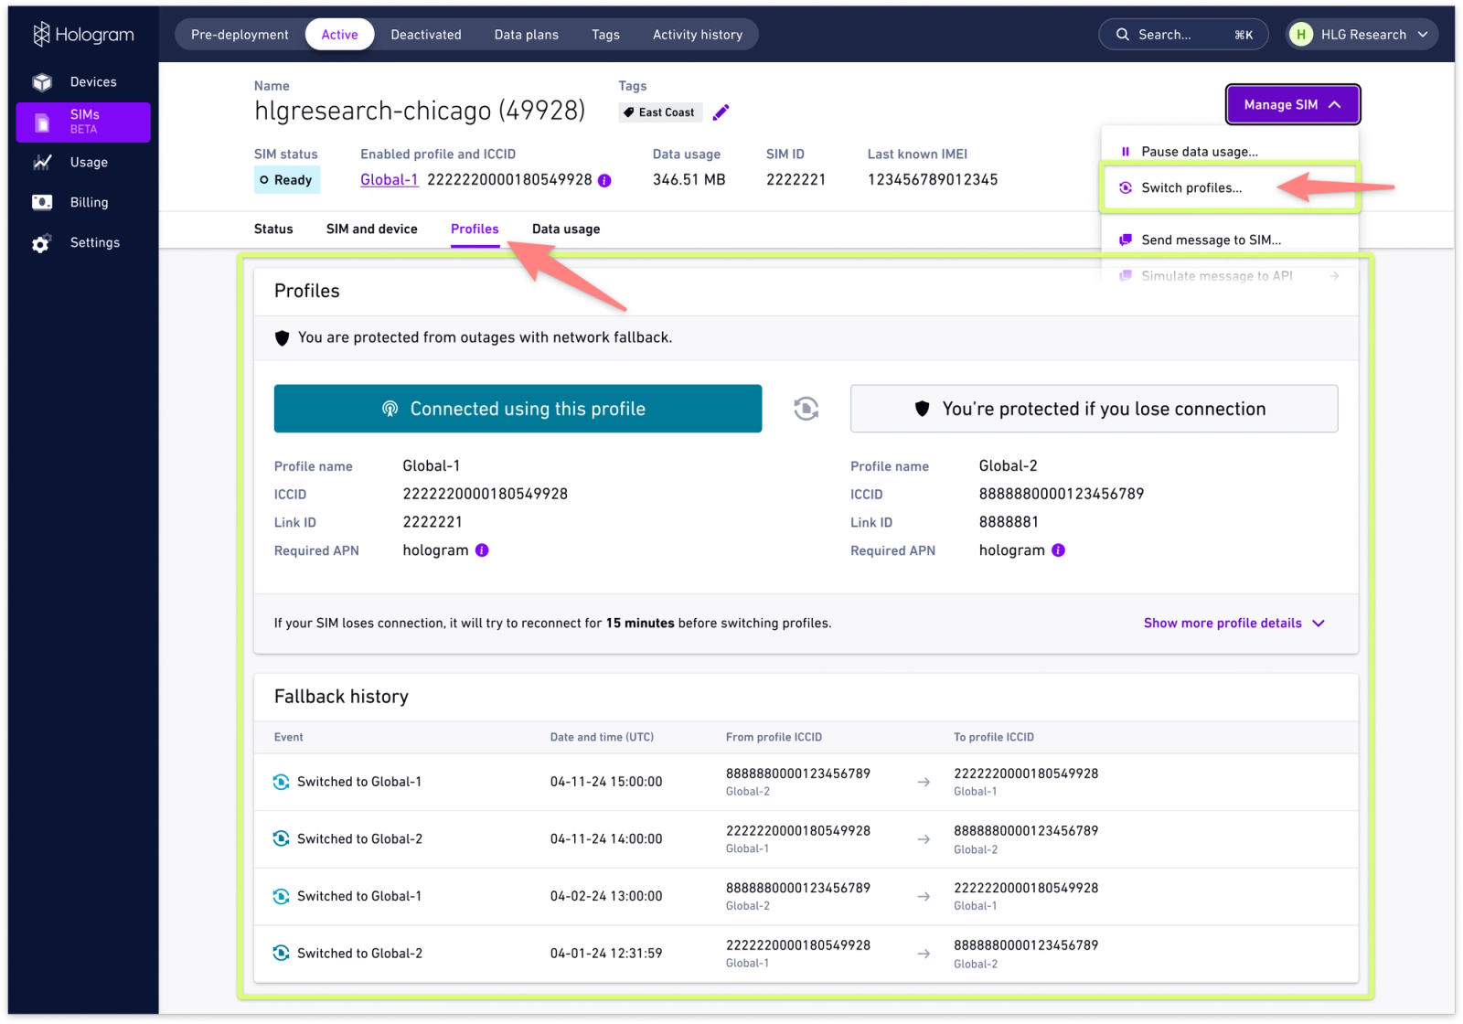This screenshot has height=1024, width=1463.
Task: Click Link ID value 2222221 in profile card
Action: pos(432,522)
